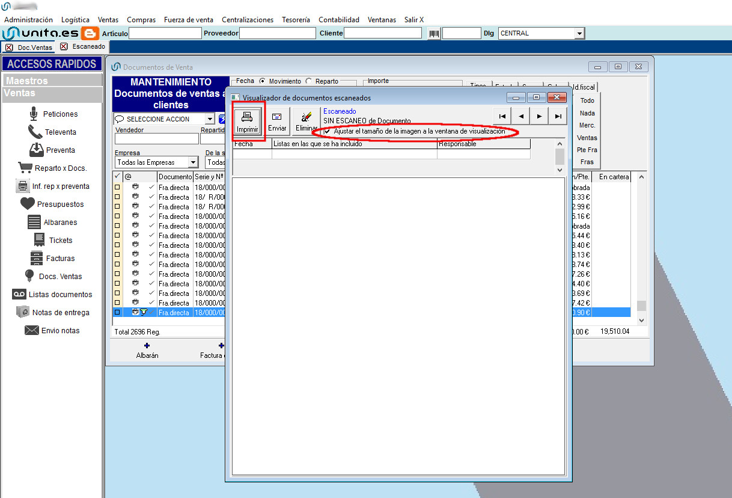The image size is (732, 498).
Task: Tick checkbox of highlighted Fra.directa row
Action: coord(117,313)
